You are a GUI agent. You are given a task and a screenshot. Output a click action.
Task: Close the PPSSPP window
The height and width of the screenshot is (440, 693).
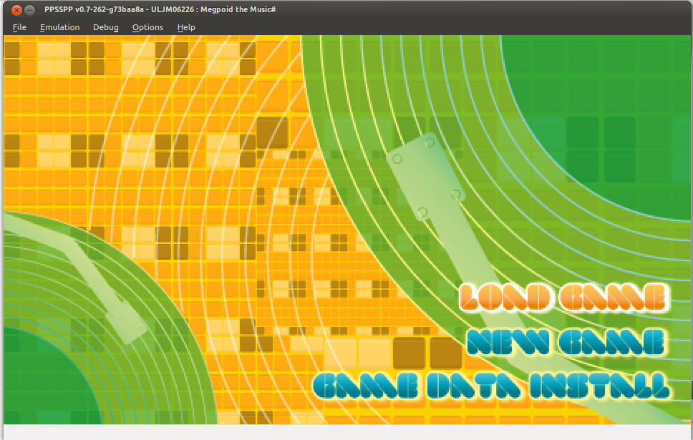pos(16,10)
